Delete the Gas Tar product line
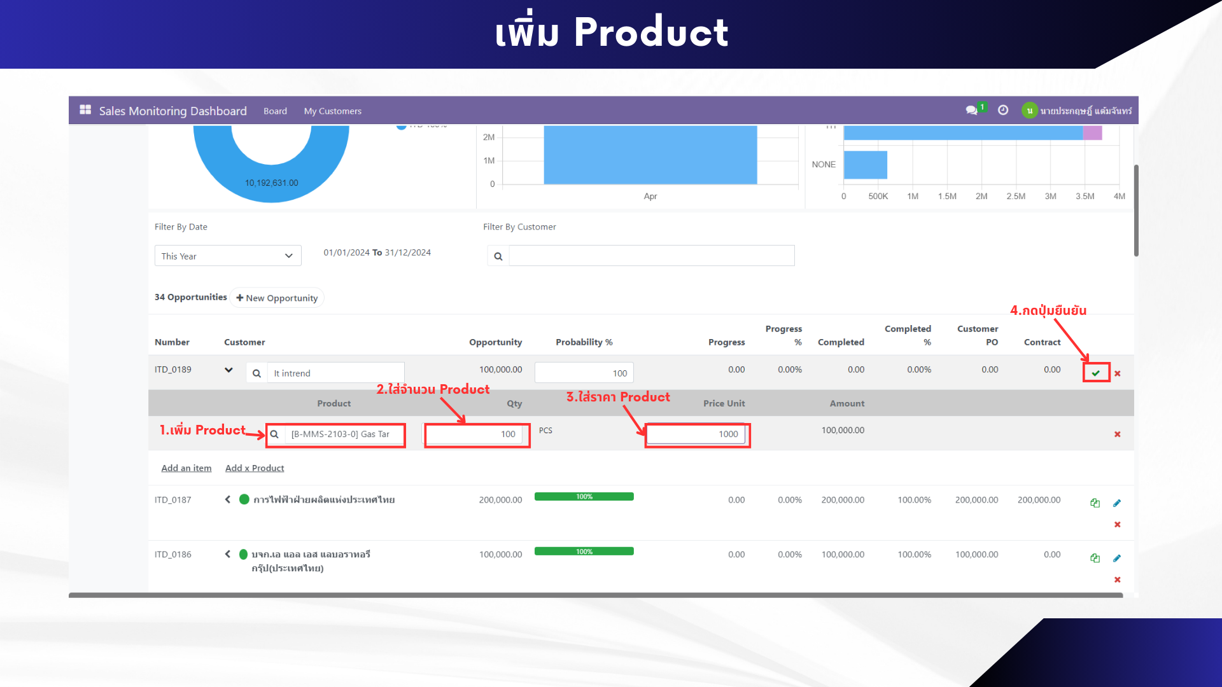Screen dimensions: 1222x687 [x=1117, y=434]
